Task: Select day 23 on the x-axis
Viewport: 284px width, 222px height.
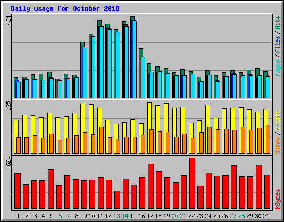Action: point(200,216)
